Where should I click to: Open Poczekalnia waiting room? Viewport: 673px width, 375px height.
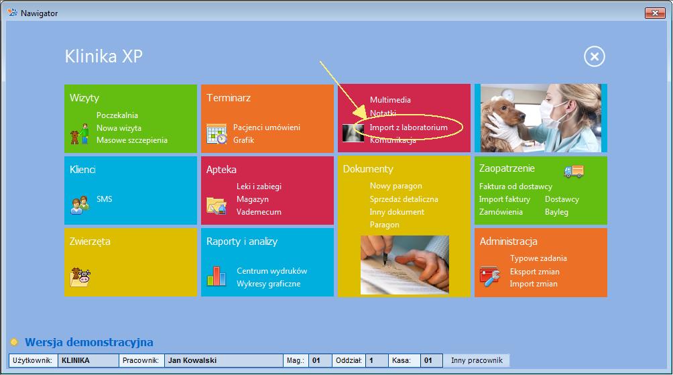point(117,115)
